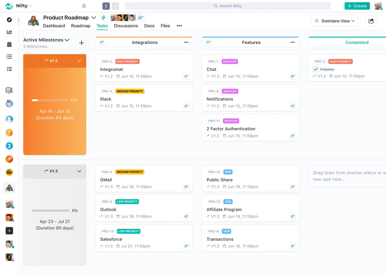
Task: Open the task list icon in sidebar
Action: point(9,56)
